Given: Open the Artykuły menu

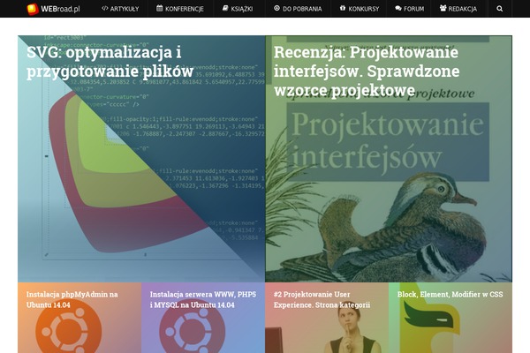Looking at the screenshot, I should click(x=125, y=8).
